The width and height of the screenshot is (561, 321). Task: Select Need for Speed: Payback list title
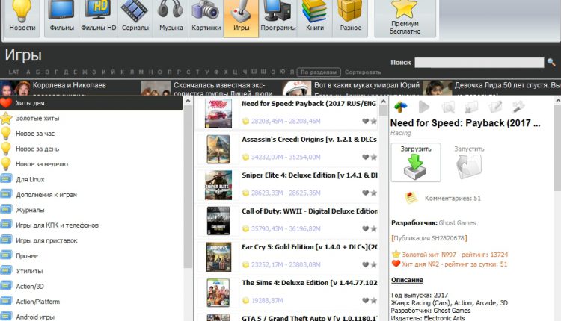(309, 104)
